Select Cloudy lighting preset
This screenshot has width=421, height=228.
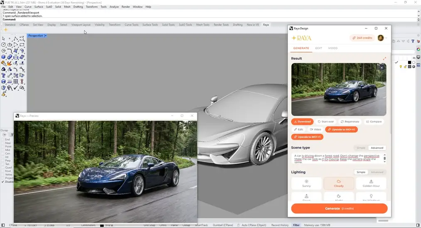click(x=339, y=184)
